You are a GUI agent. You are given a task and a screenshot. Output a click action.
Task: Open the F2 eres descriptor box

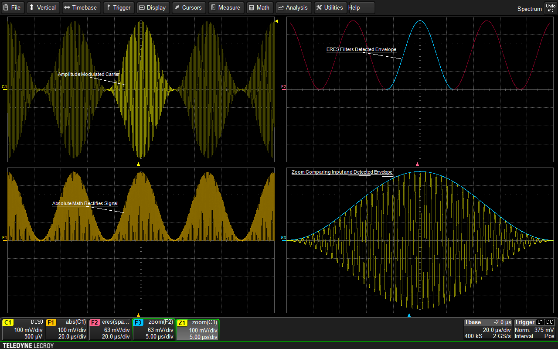110,329
